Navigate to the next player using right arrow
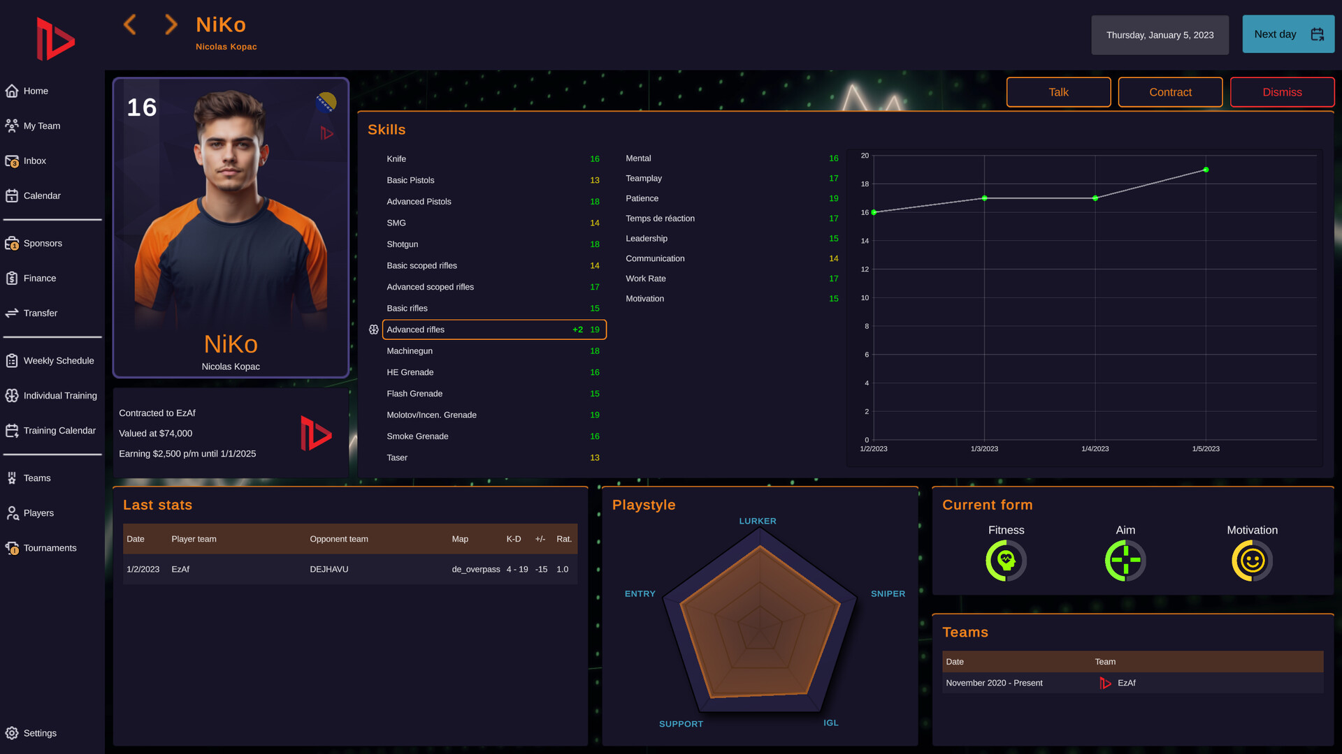The image size is (1342, 754). point(171,24)
